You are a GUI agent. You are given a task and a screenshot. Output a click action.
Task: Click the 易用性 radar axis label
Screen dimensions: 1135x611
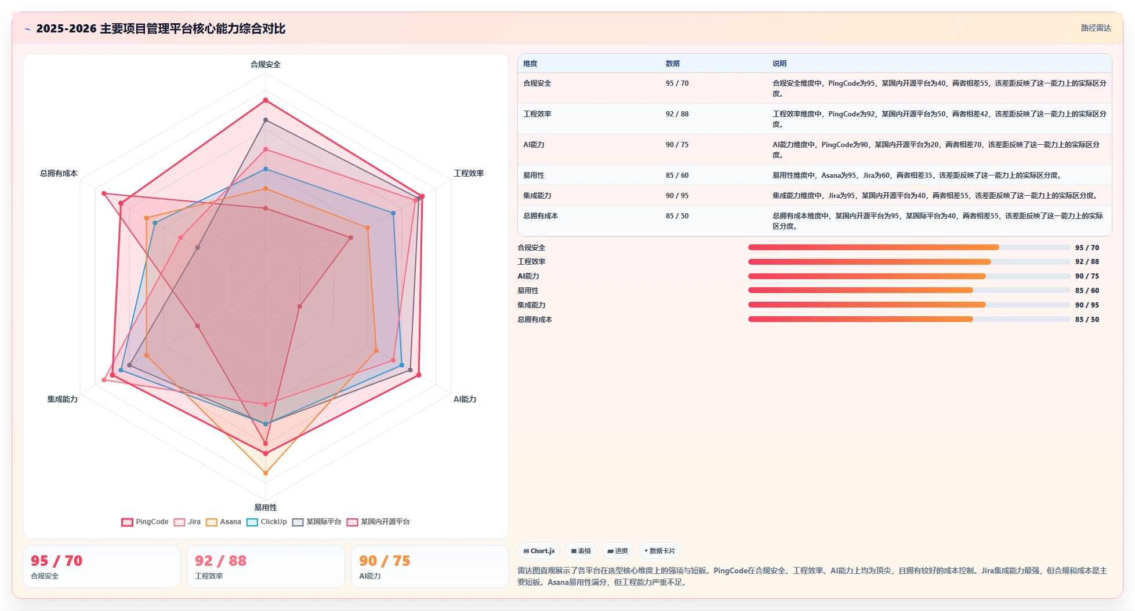[266, 507]
